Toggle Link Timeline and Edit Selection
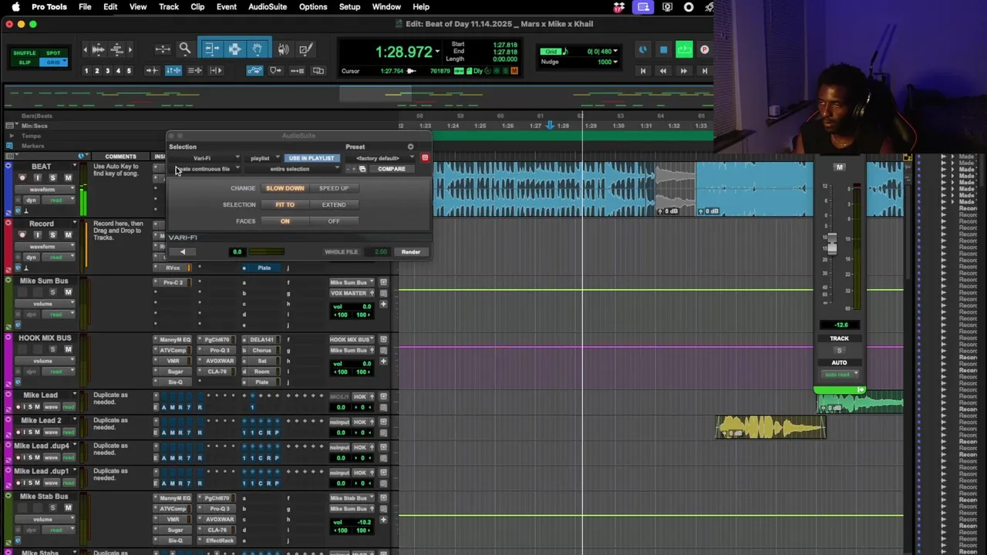Viewport: 987px width, 555px height. pyautogui.click(x=173, y=70)
